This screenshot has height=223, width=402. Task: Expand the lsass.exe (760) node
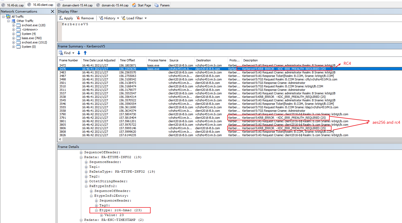[13, 38]
